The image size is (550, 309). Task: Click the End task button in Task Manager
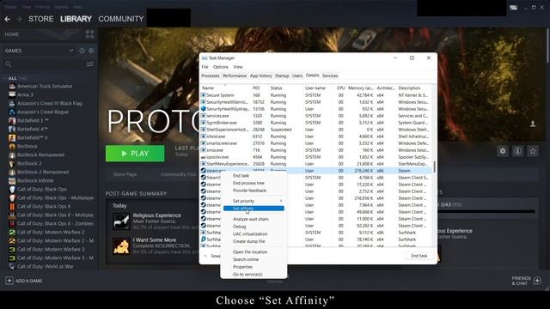tap(419, 256)
